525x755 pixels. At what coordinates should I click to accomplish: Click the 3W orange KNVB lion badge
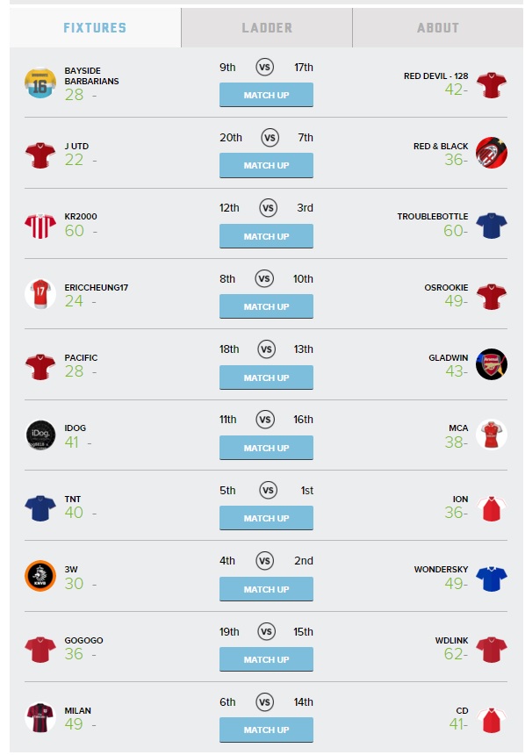point(40,576)
